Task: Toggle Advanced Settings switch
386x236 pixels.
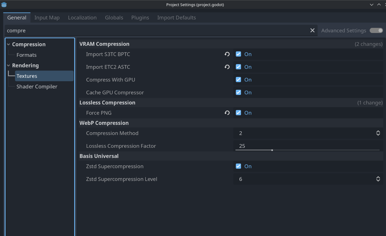Action: coord(376,31)
